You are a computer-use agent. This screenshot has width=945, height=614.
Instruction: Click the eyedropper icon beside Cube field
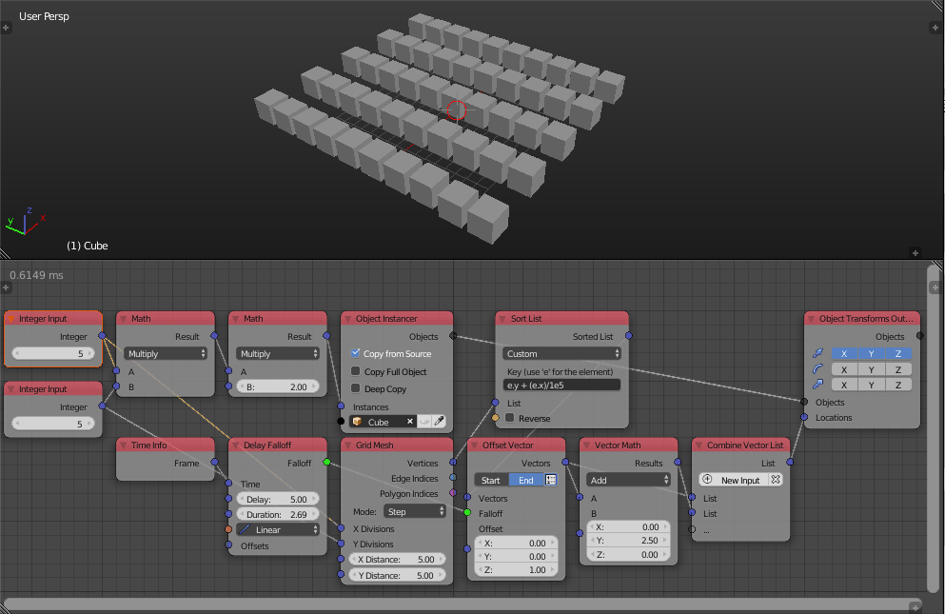point(440,422)
